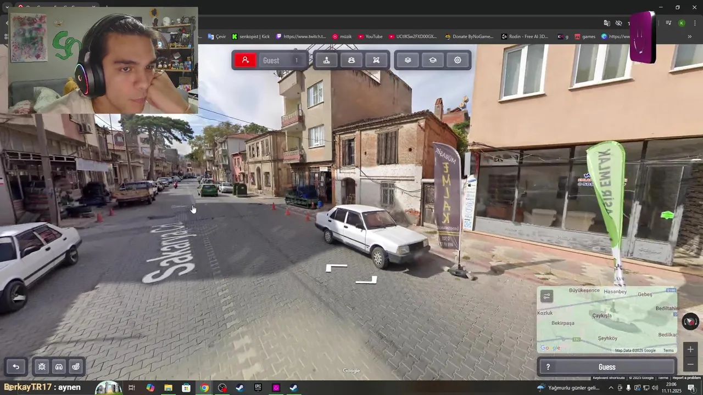Open minimap options sliders icon
This screenshot has height=395, width=703.
[546, 297]
